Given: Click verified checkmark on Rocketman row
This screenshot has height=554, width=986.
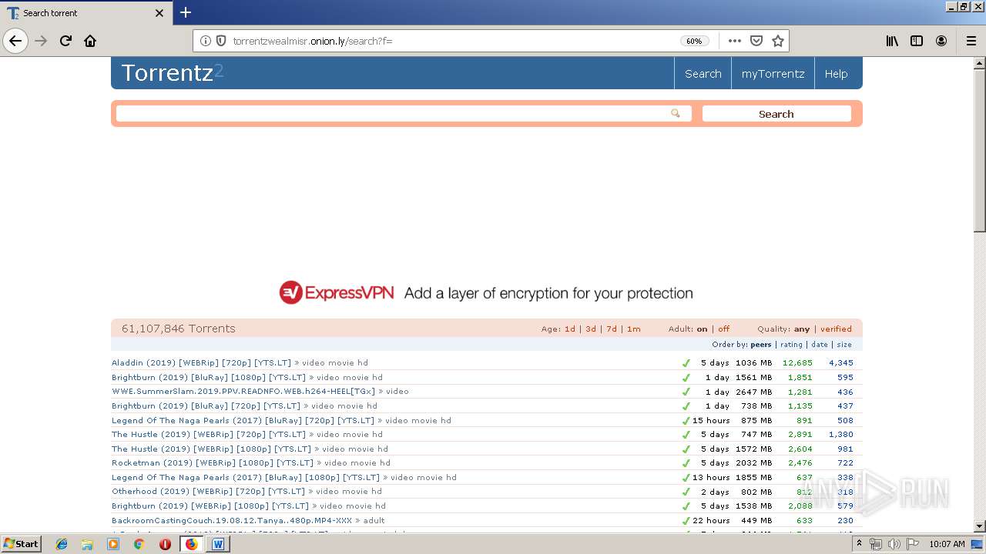Looking at the screenshot, I should [x=686, y=463].
